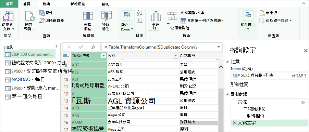Click the 移除欄位 remove columns icon
The height and width of the screenshot is (132, 309).
(107, 16)
